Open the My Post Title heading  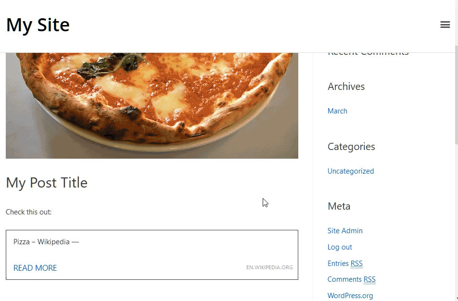pyautogui.click(x=47, y=183)
